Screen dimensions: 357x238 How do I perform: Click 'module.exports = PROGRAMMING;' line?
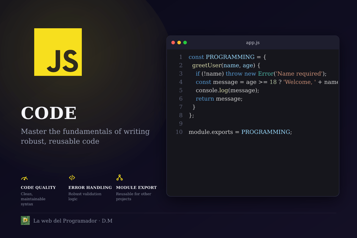[240, 132]
